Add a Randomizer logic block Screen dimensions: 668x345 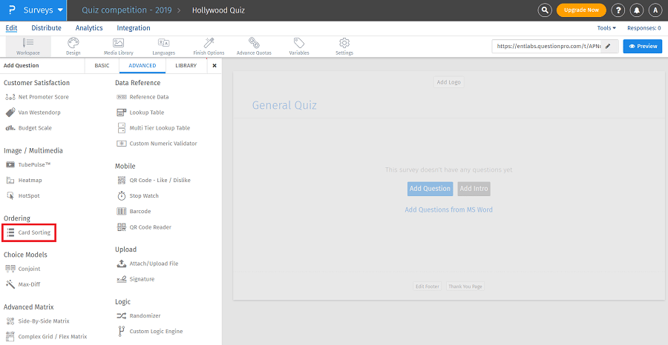click(139, 315)
